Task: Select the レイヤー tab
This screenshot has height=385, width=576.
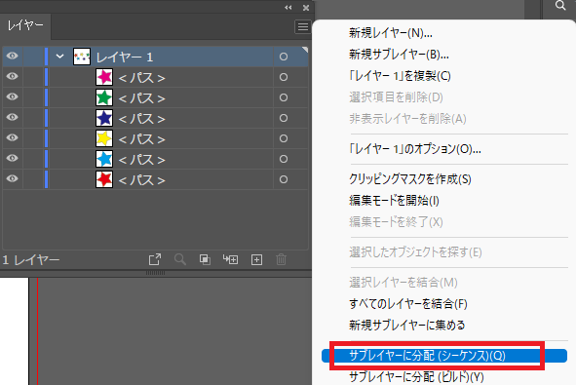Action: [25, 25]
